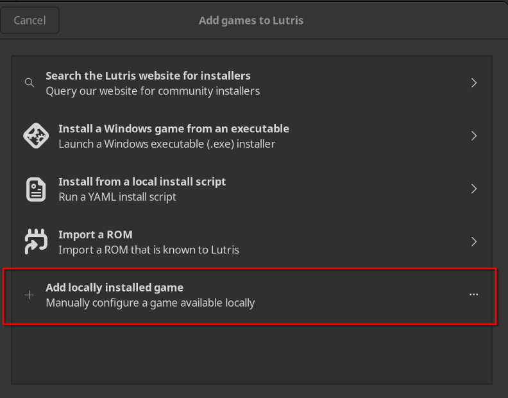The width and height of the screenshot is (508, 398).
Task: Open chevron for Install a Windows game
Action: [x=473, y=135]
